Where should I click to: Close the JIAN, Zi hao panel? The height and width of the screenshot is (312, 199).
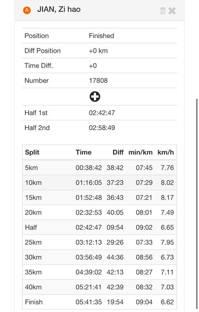[172, 11]
